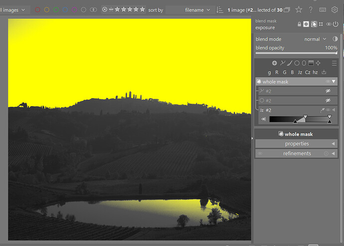The width and height of the screenshot is (344, 246).
Task: Click the first rating star filter
Action: (x=117, y=9)
